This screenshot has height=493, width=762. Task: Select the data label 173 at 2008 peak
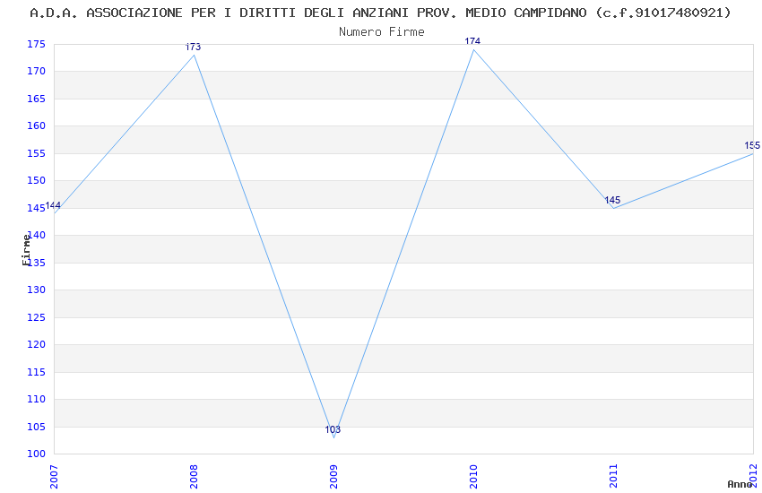(x=193, y=47)
